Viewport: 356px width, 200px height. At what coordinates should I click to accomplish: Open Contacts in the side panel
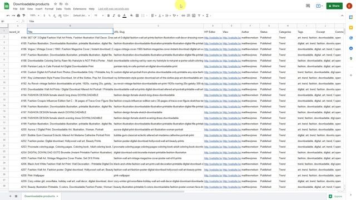351,48
